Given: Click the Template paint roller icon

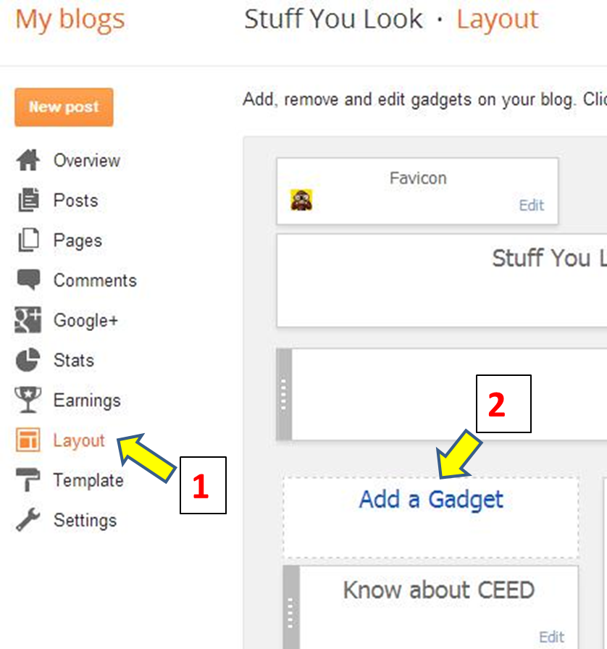Looking at the screenshot, I should click(x=28, y=480).
